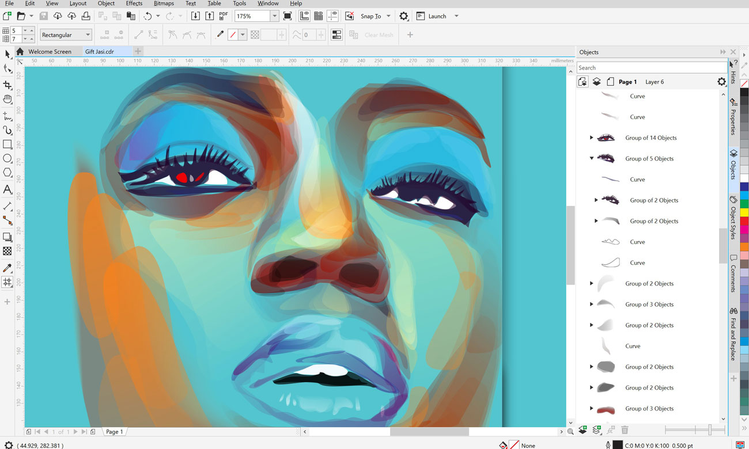Screen dimensions: 749x449
Task: Toggle the Preserve Shape mesh button
Action: click(337, 35)
